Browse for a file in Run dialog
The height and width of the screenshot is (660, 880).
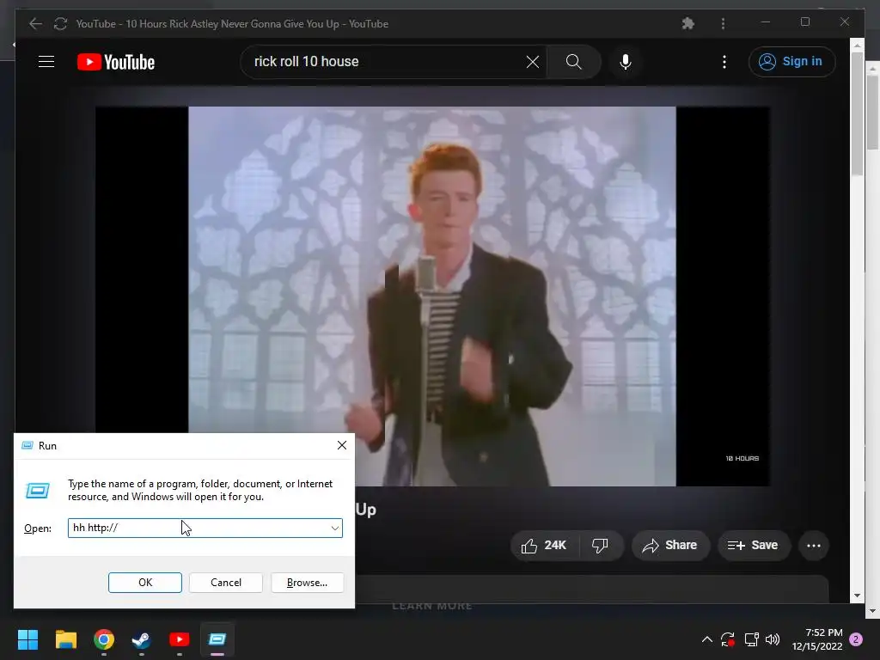pyautogui.click(x=307, y=583)
